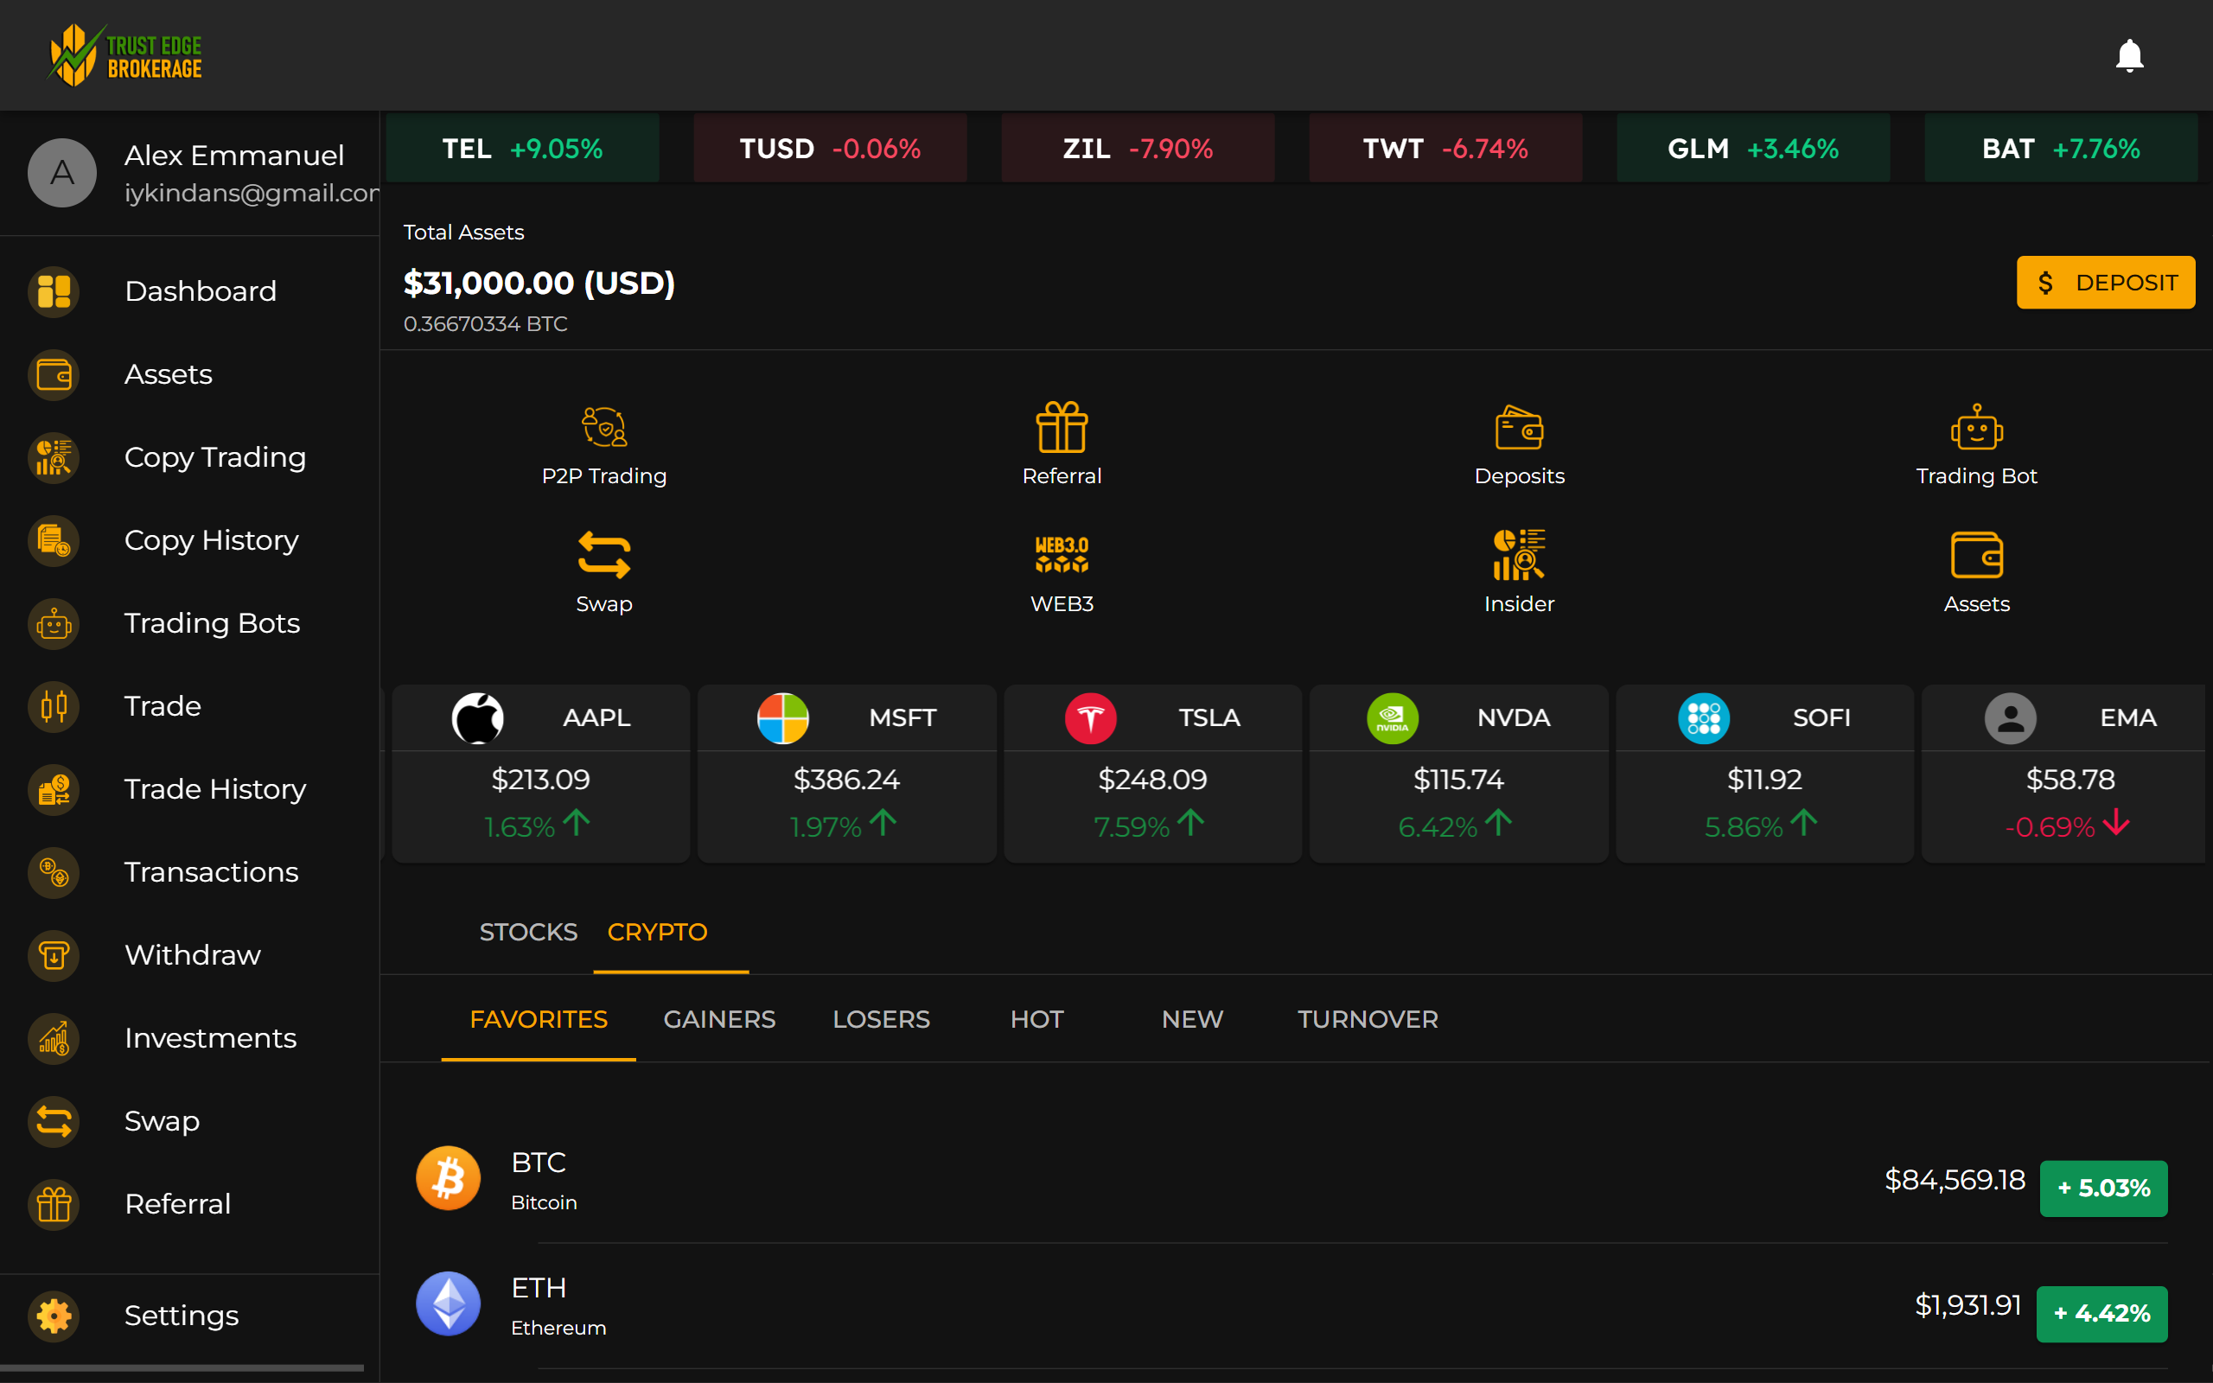
Task: Open the MSFT stock card
Action: pyautogui.click(x=847, y=774)
